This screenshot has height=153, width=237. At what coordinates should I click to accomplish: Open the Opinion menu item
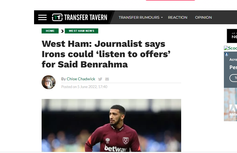point(203,17)
